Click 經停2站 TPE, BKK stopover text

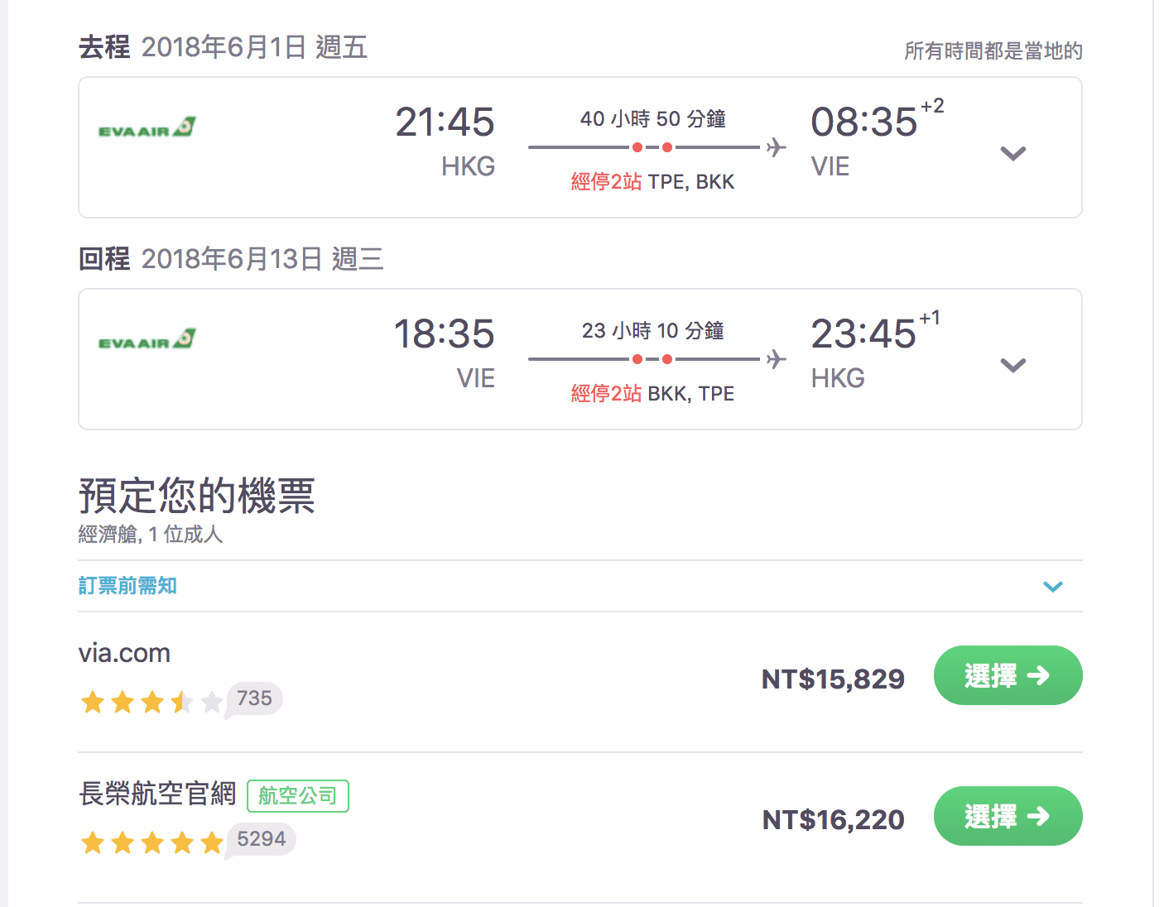tap(652, 182)
